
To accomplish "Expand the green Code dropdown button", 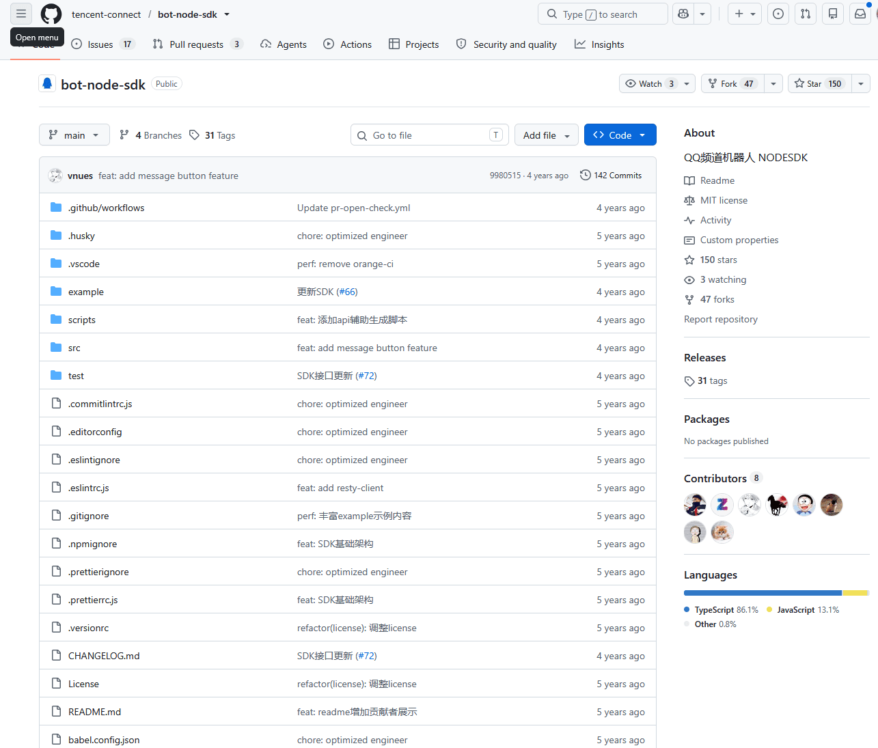I will click(620, 135).
